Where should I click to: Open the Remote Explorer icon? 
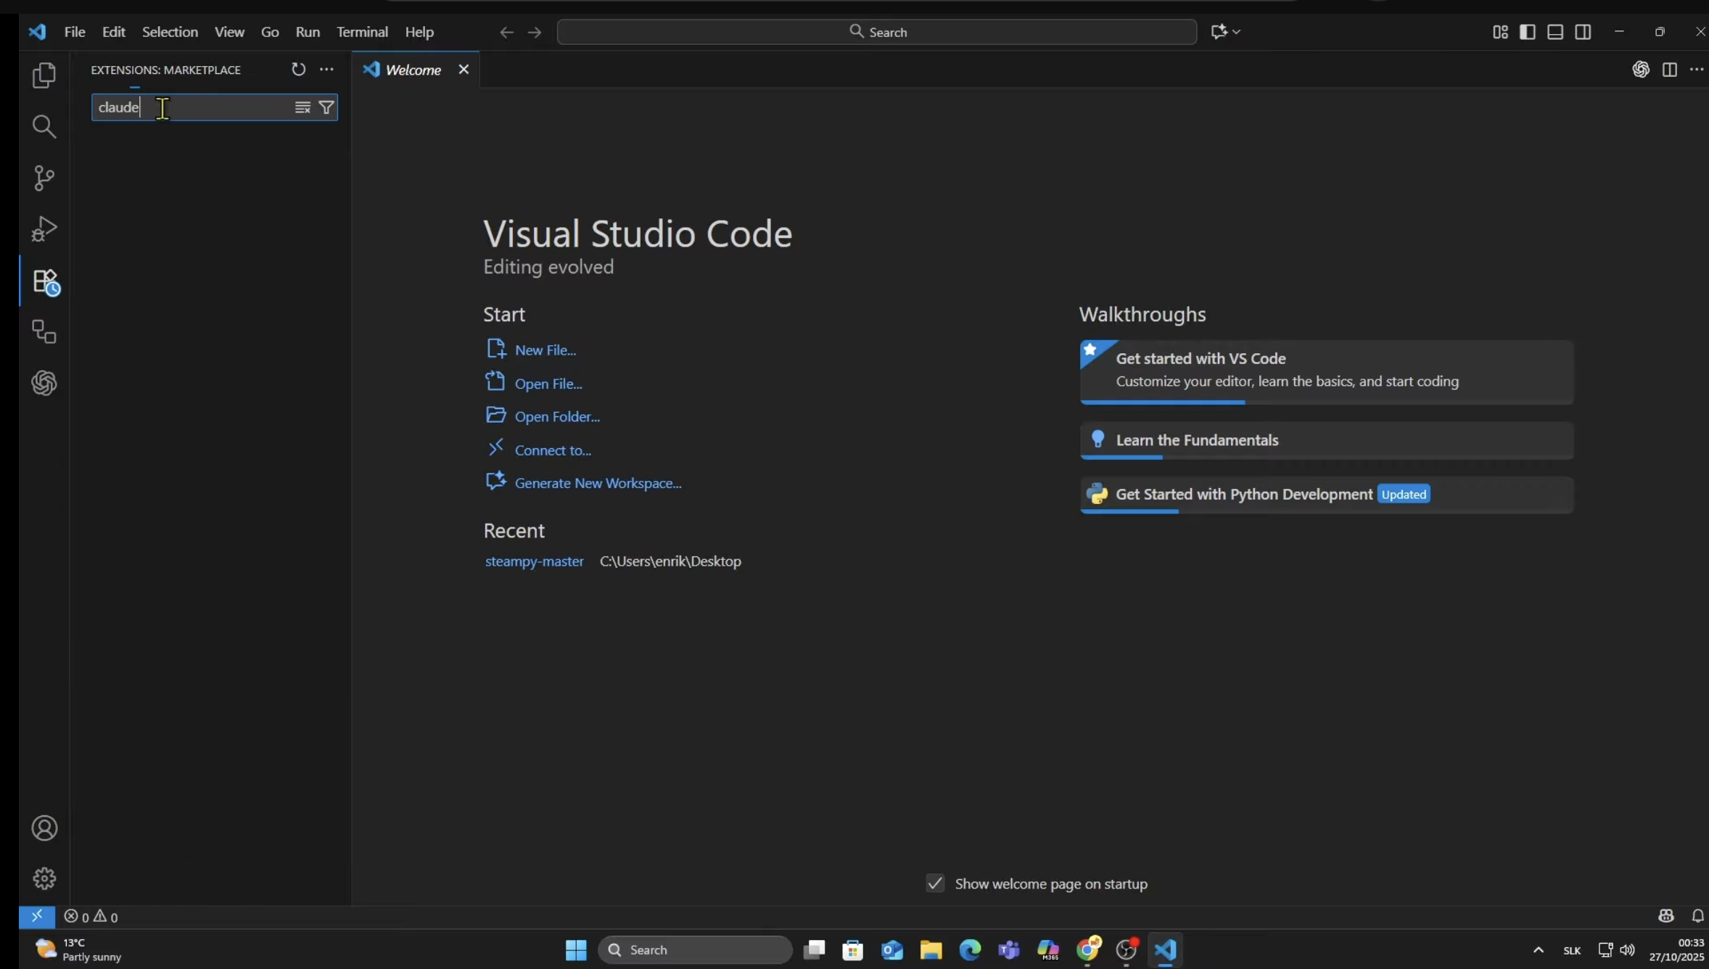click(x=44, y=332)
